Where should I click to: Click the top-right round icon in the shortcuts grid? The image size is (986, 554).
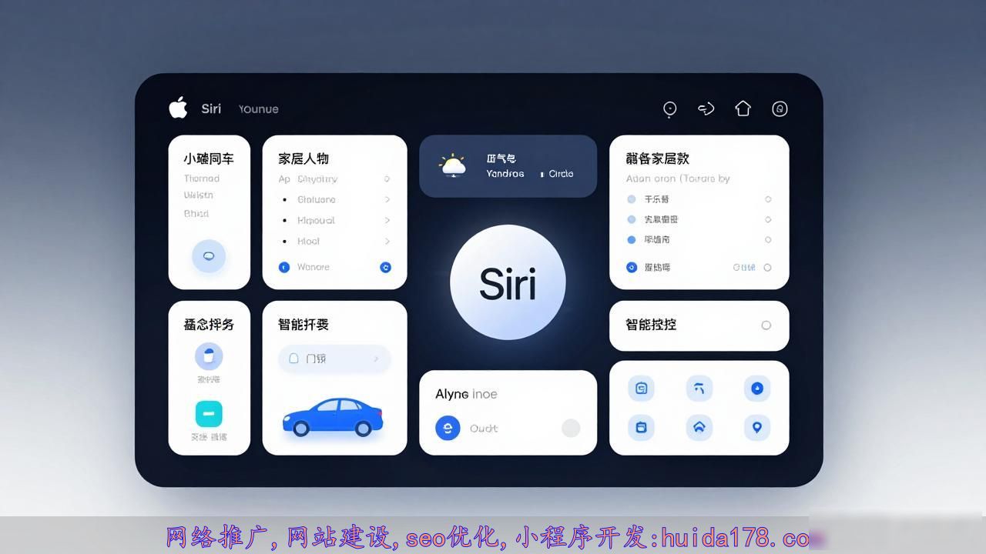(x=756, y=389)
